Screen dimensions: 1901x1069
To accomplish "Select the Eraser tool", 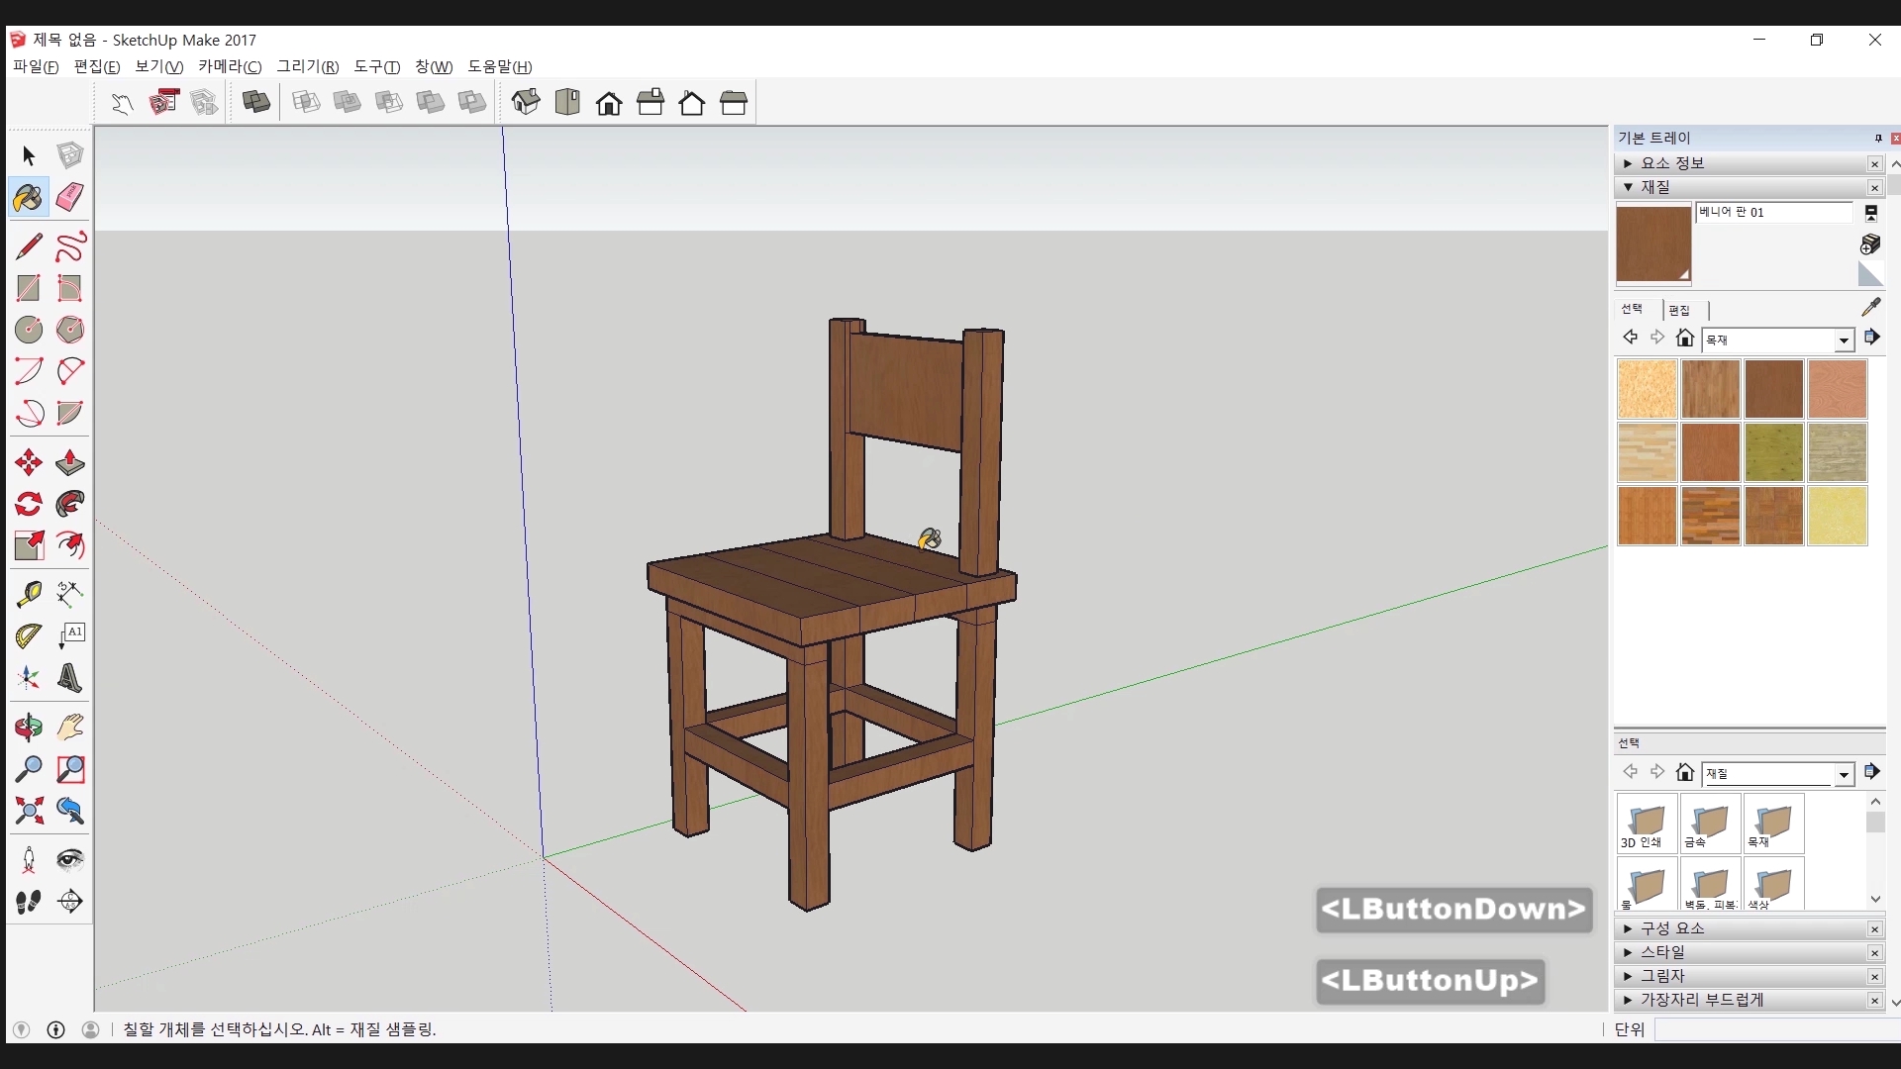I will point(69,197).
